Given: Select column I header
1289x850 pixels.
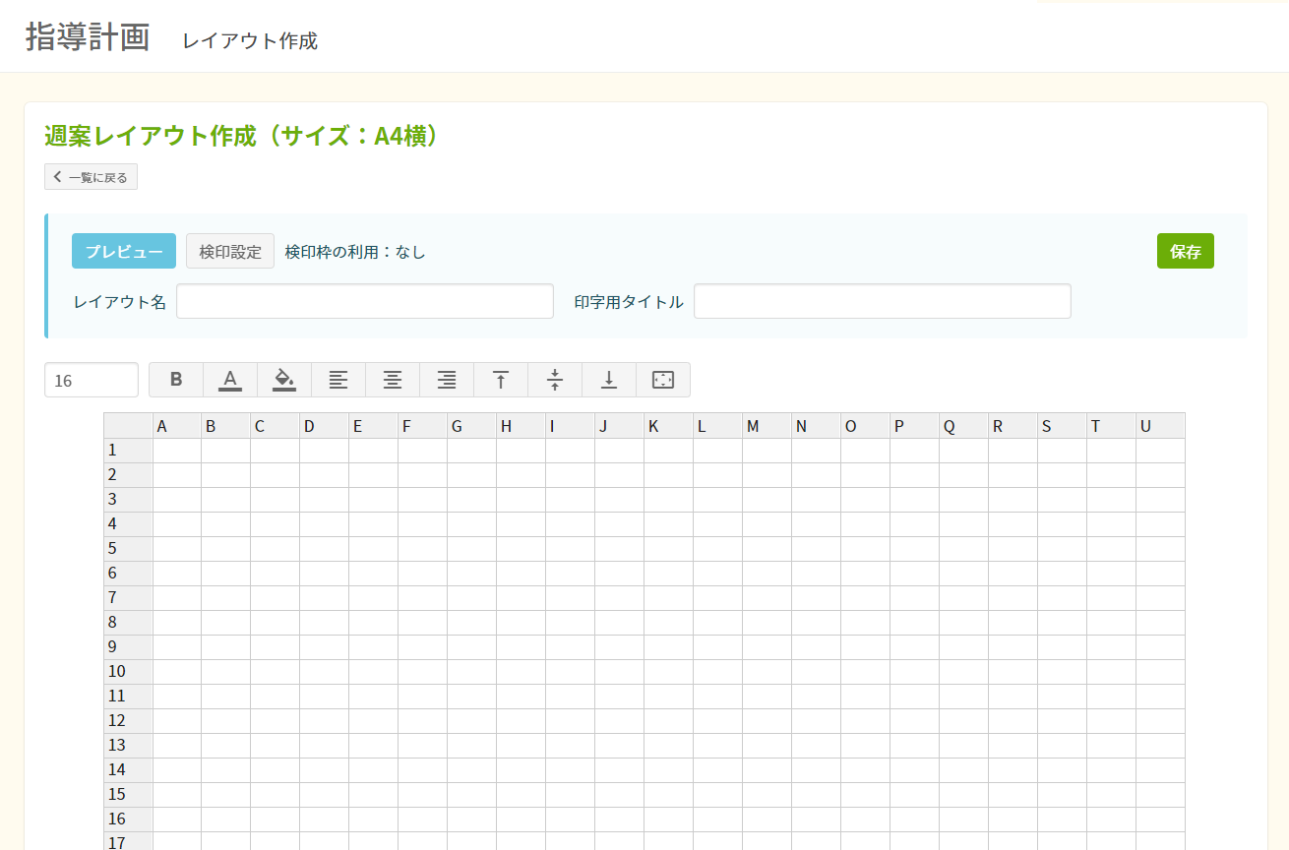Looking at the screenshot, I should [x=571, y=426].
